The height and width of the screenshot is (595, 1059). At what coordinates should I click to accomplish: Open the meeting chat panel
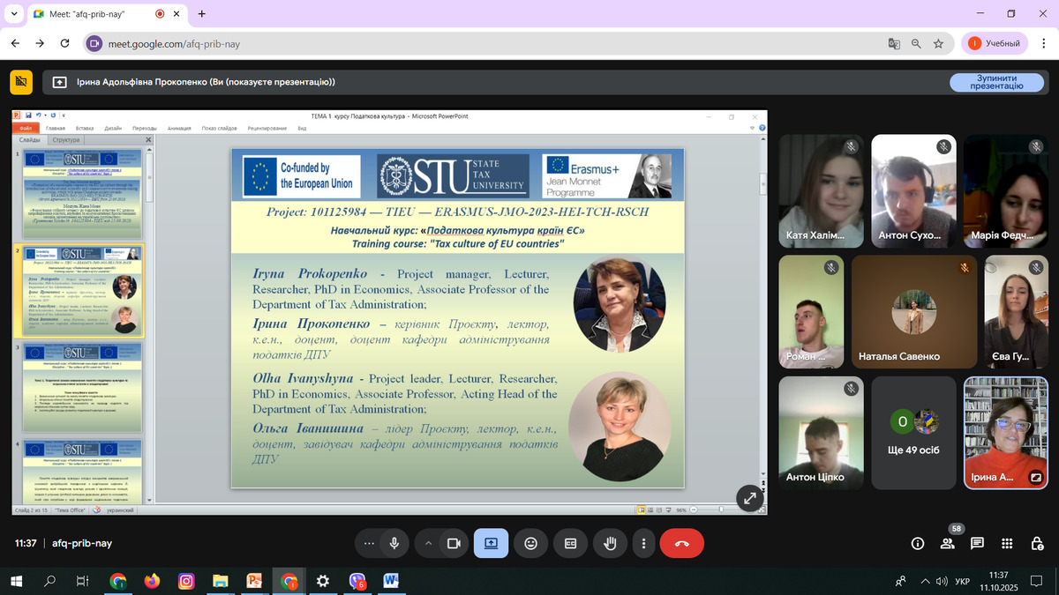(x=977, y=544)
